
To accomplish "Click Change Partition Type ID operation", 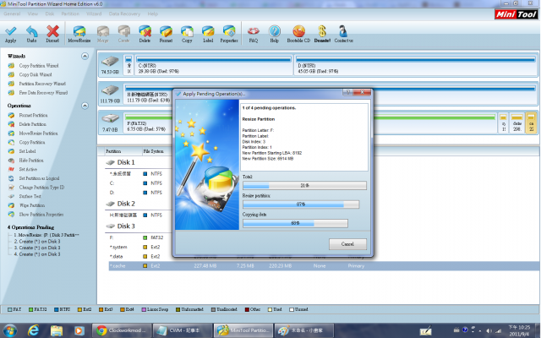I will point(41,188).
